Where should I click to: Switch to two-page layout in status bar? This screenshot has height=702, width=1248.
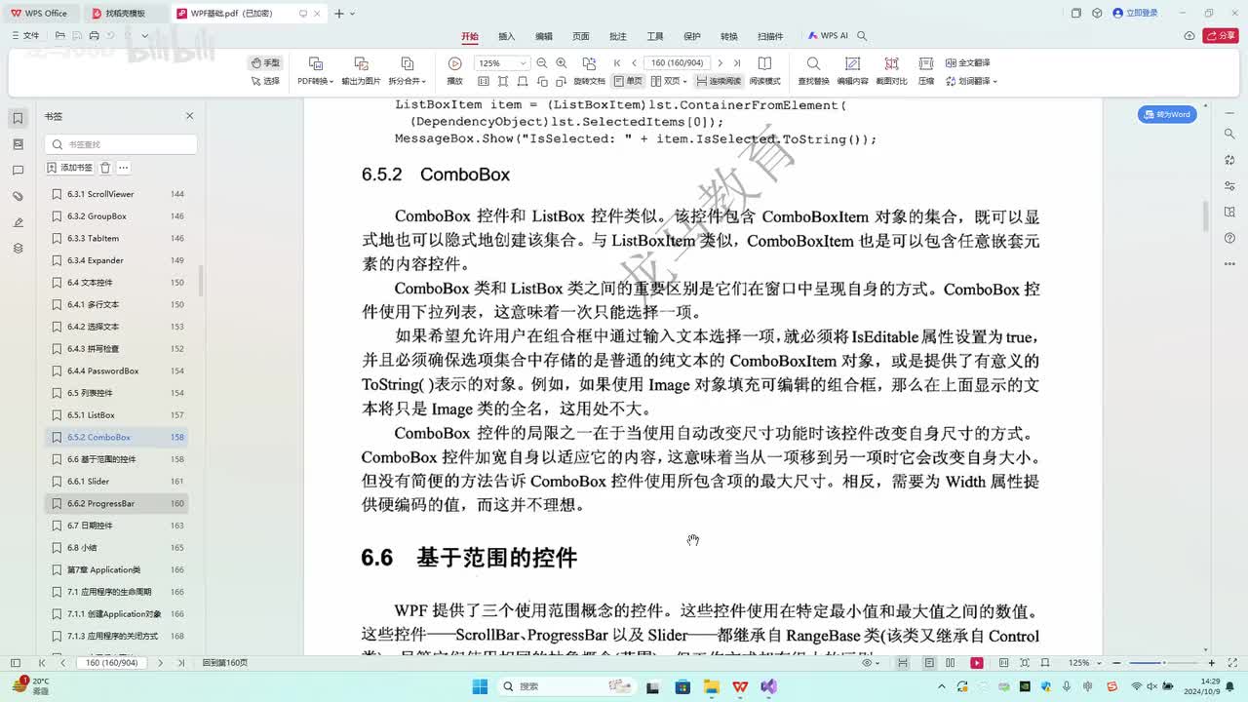(952, 663)
